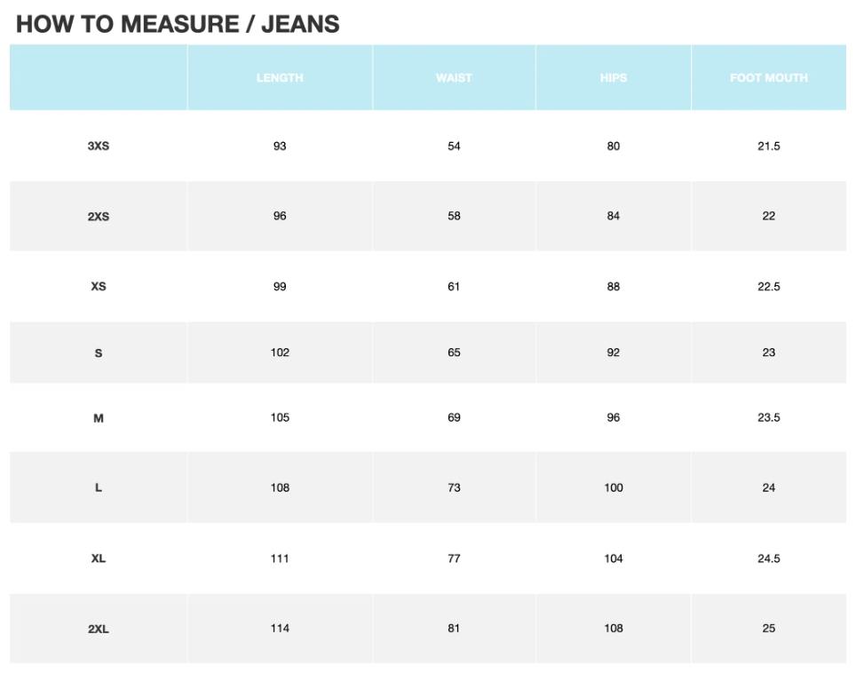Viewport: 856px width, 674px height.
Task: Click the WAIST column header
Action: [454, 78]
